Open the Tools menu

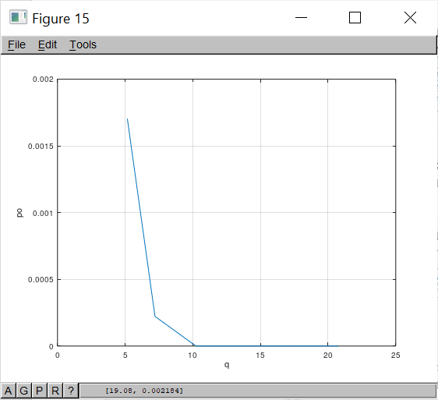[x=83, y=44]
